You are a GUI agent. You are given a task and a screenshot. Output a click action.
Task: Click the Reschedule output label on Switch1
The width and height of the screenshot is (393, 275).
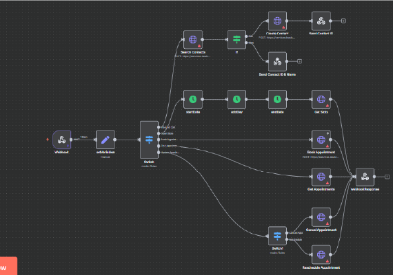click(295, 239)
